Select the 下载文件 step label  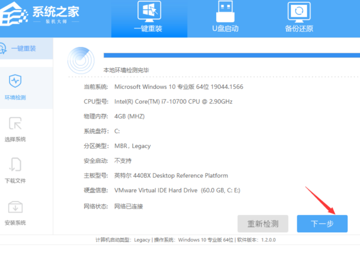tap(15, 181)
